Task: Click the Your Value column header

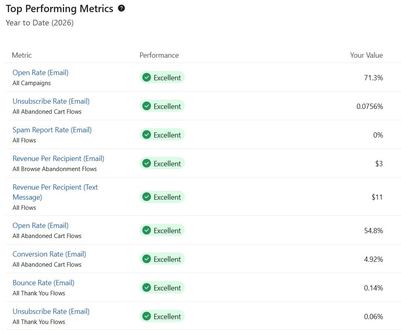Action: tap(366, 55)
